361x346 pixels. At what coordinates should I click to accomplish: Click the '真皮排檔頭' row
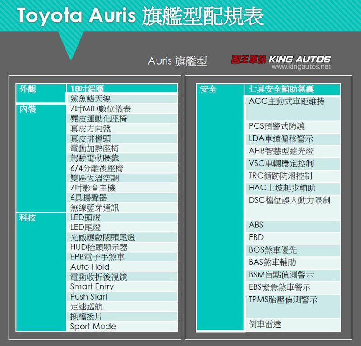(122, 138)
